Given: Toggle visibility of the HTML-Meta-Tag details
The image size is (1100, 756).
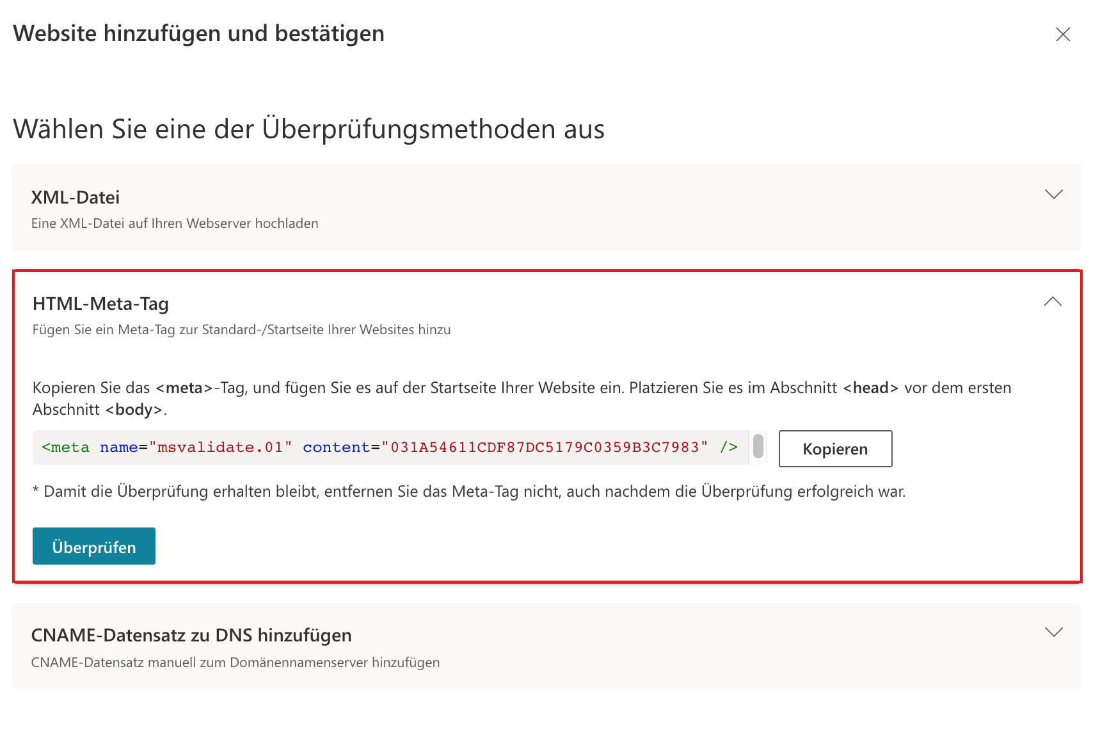Looking at the screenshot, I should [1053, 301].
